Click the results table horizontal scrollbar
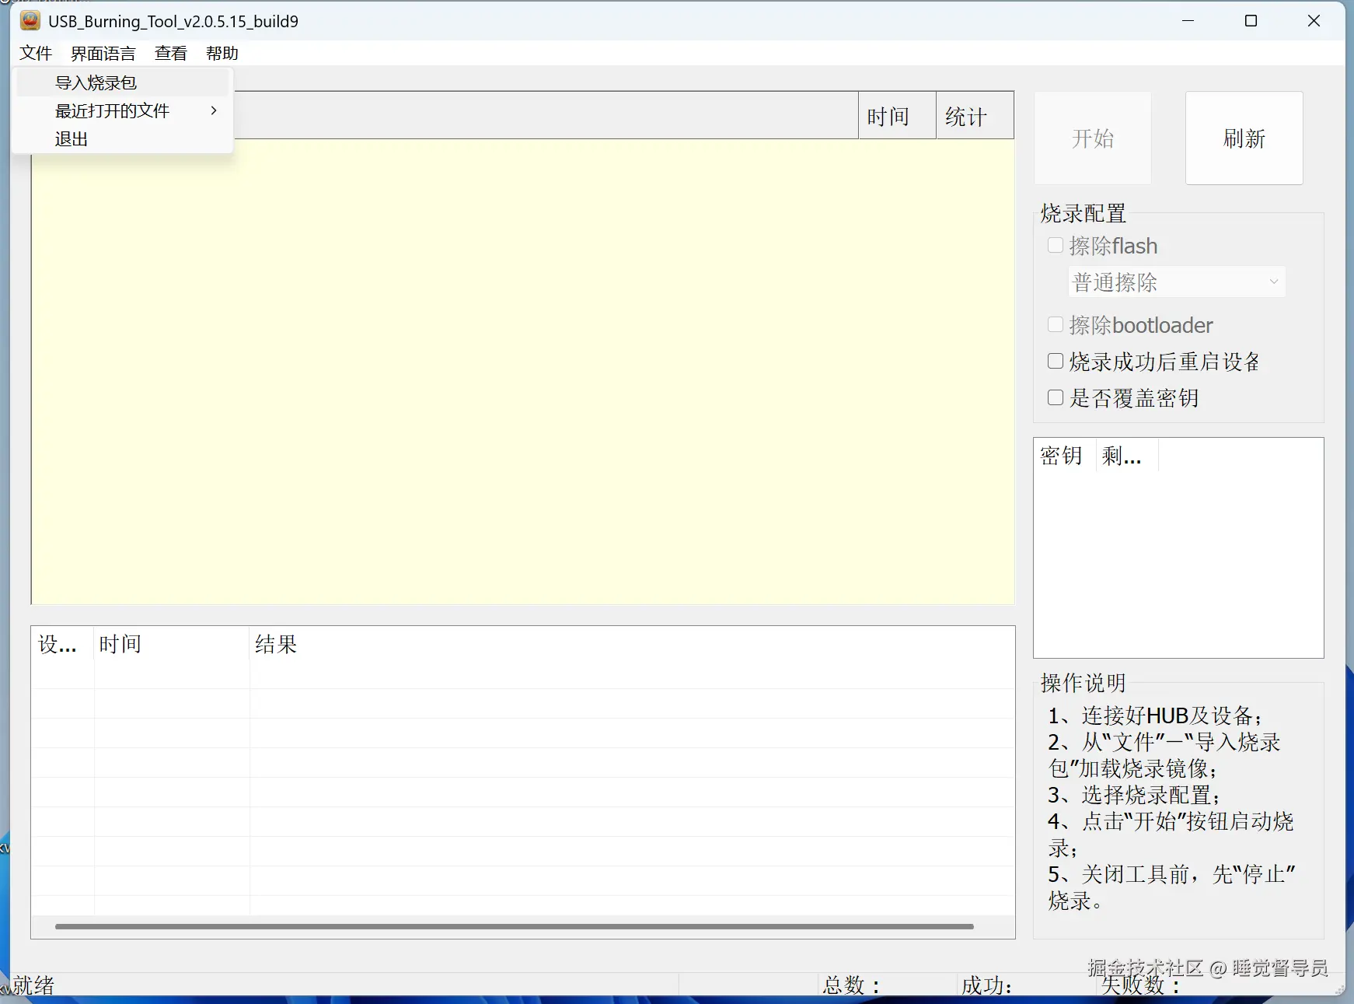1354x1004 pixels. click(515, 926)
